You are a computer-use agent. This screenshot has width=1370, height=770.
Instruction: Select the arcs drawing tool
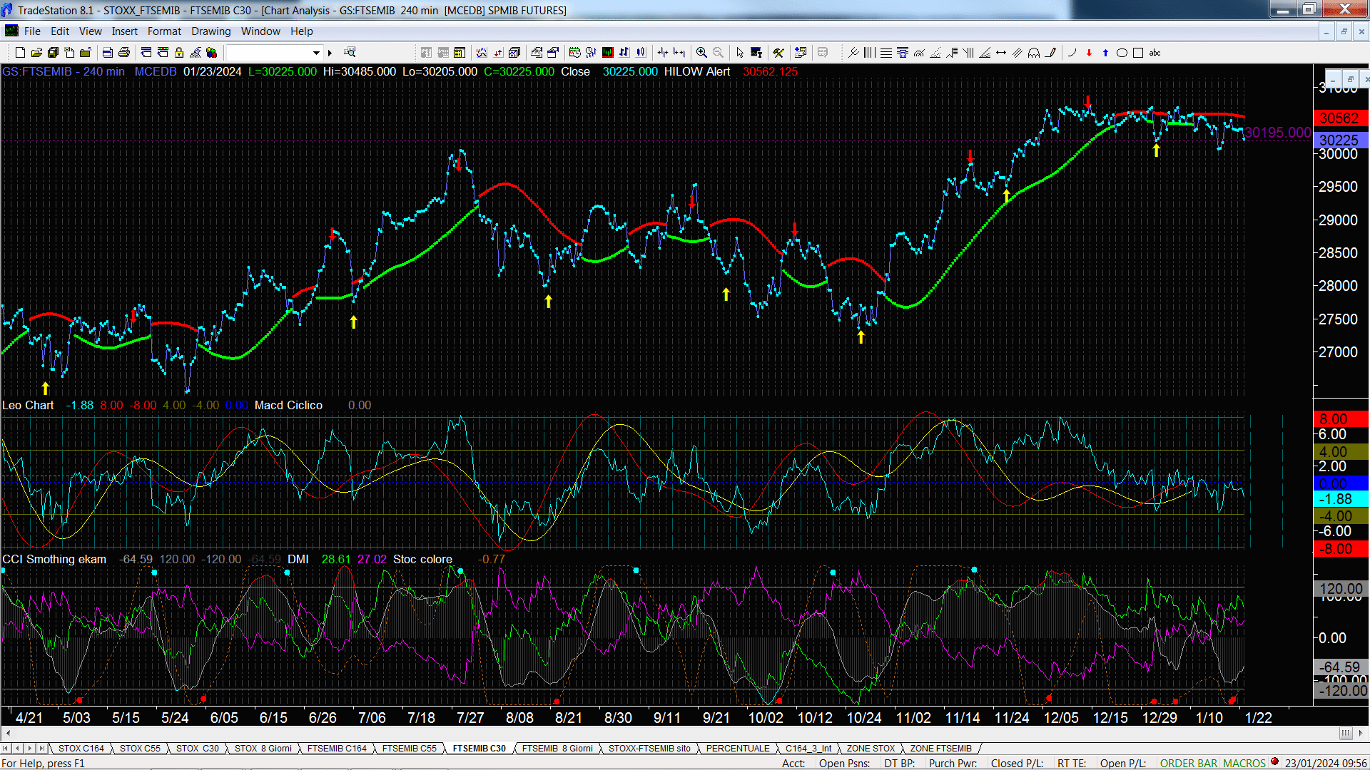[x=1034, y=53]
